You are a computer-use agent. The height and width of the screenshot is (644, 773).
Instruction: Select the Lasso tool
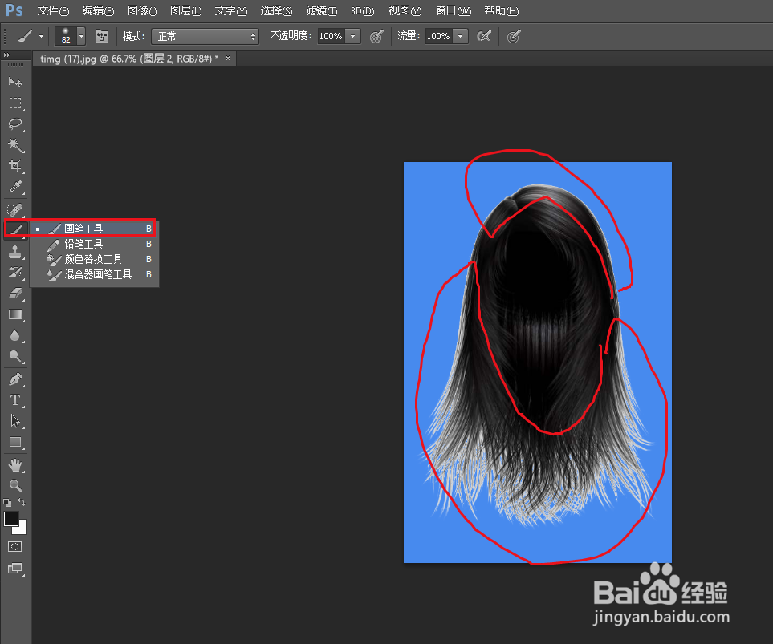(14, 124)
